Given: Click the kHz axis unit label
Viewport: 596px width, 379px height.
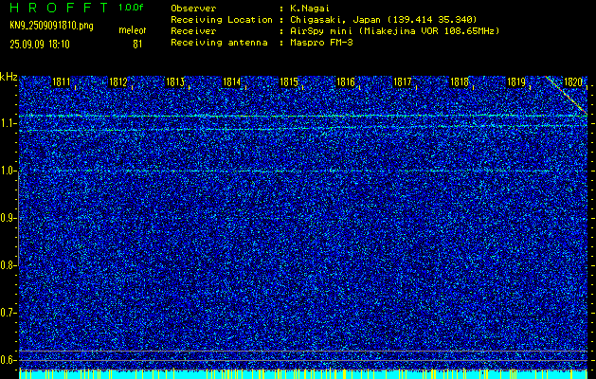Looking at the screenshot, I should [x=9, y=77].
